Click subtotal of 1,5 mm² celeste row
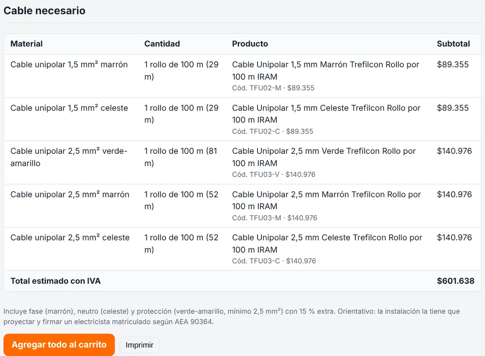485x356 pixels. point(453,108)
